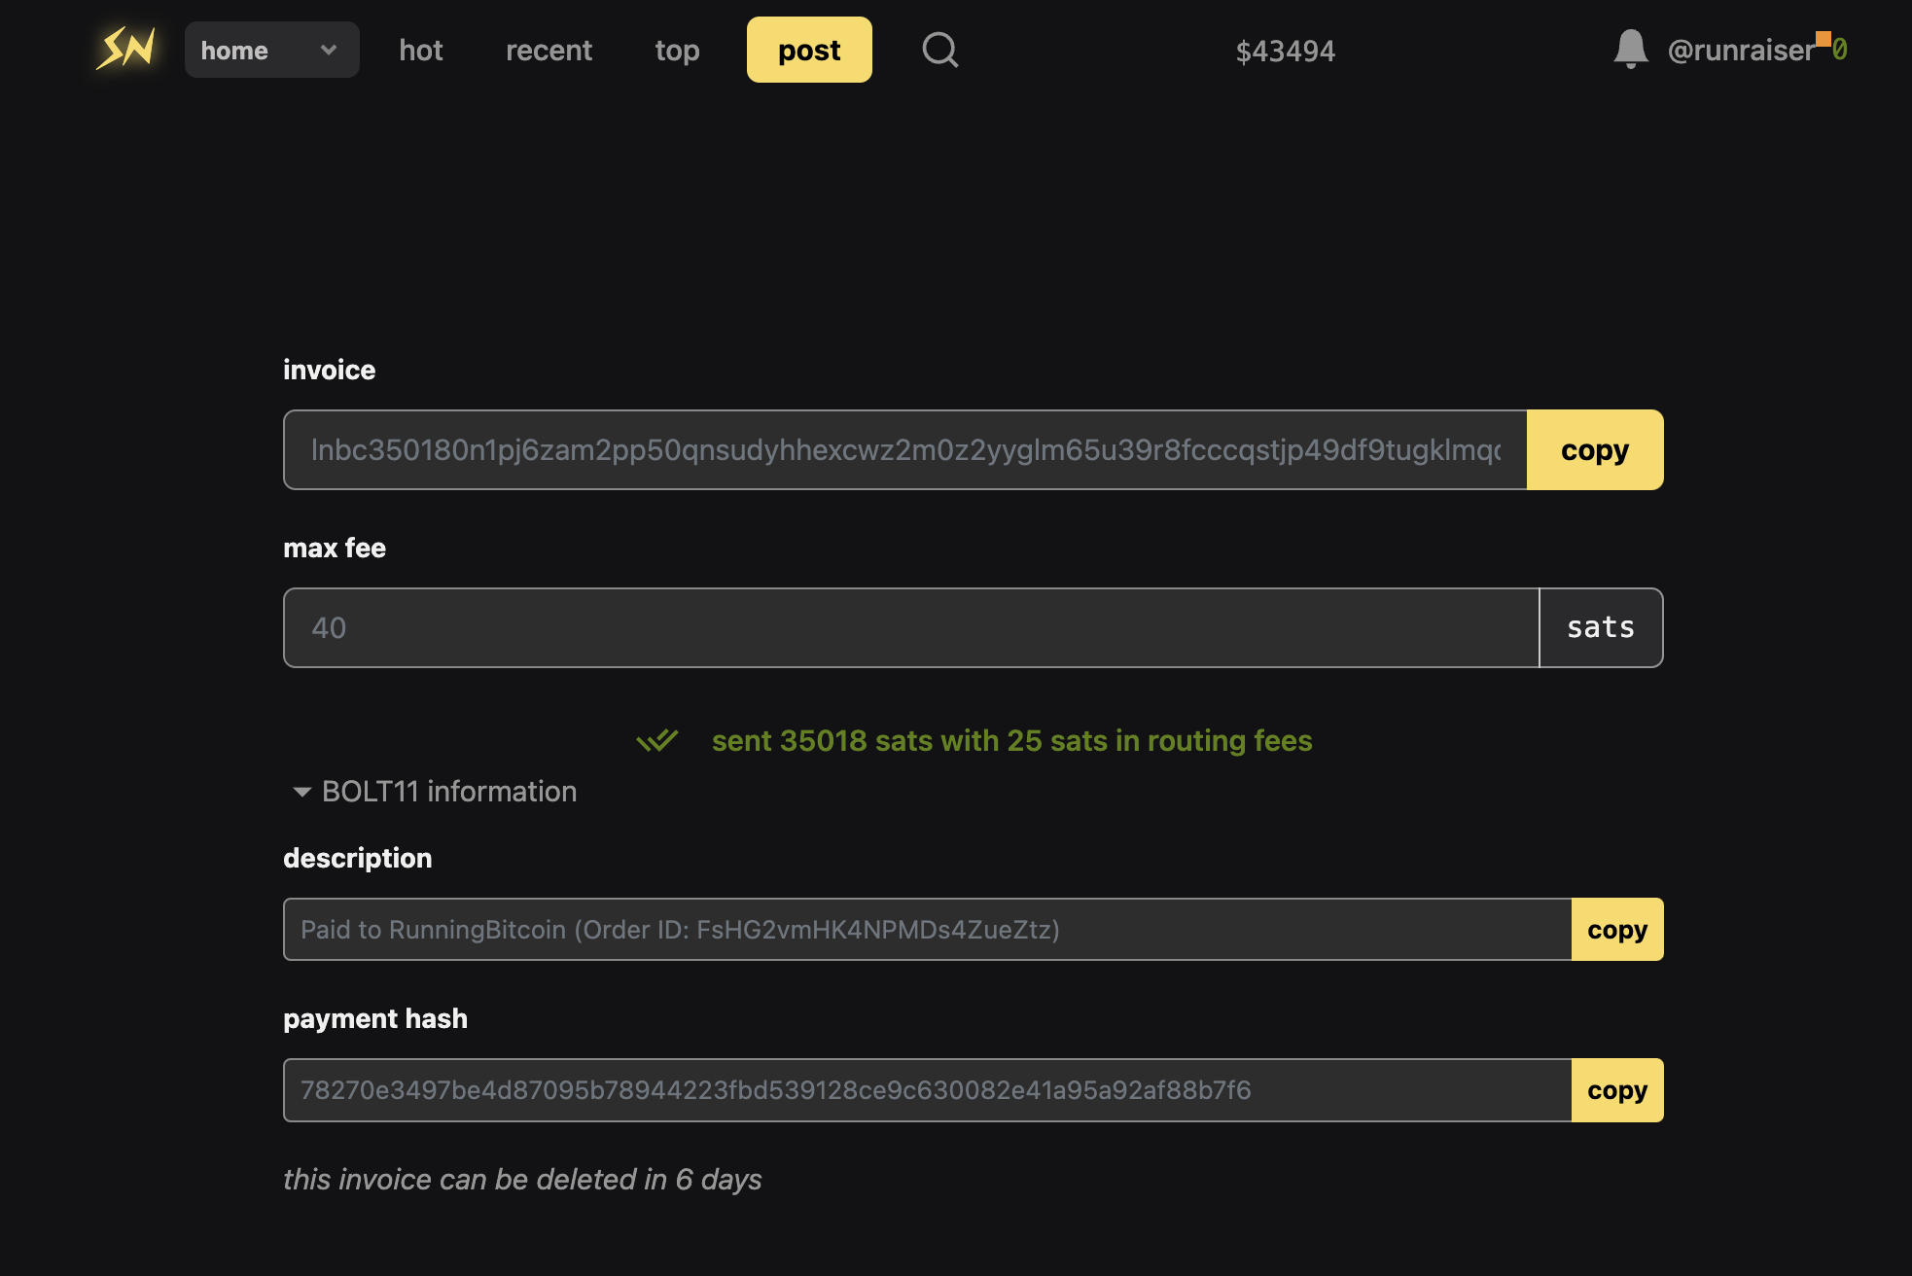Copy the invoice string

1594,450
